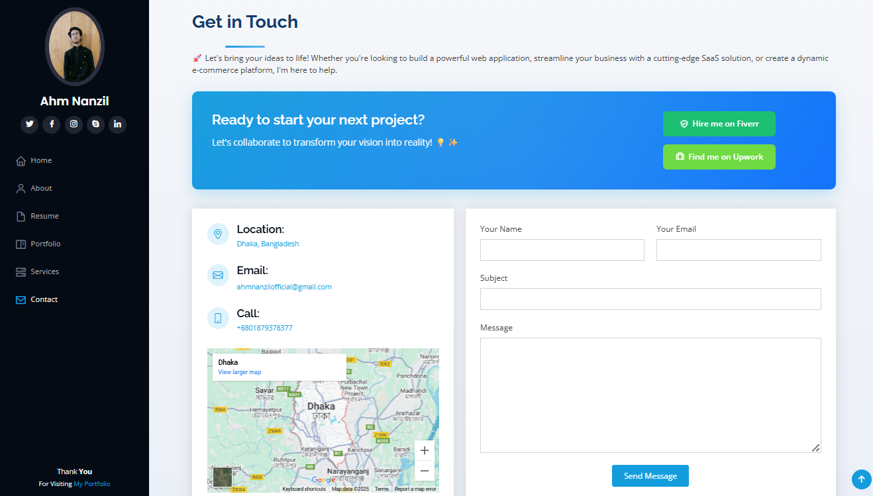The height and width of the screenshot is (496, 873).
Task: Open the Skype social icon
Action: 95,124
